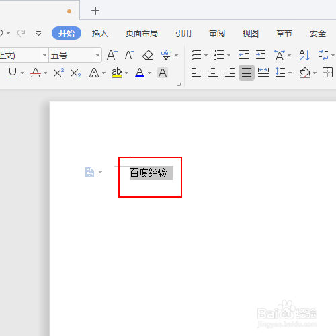Expand the numbered list style dropdown
Image resolution: width=336 pixels, height=336 pixels.
[228, 55]
